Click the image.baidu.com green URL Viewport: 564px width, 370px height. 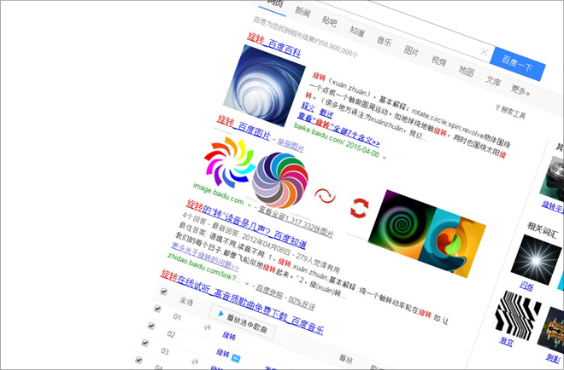coord(218,193)
